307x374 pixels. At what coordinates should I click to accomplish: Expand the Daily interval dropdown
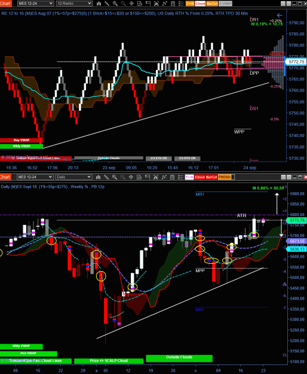(x=73, y=177)
